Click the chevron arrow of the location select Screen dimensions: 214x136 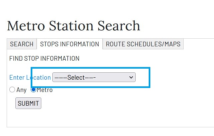tap(131, 77)
